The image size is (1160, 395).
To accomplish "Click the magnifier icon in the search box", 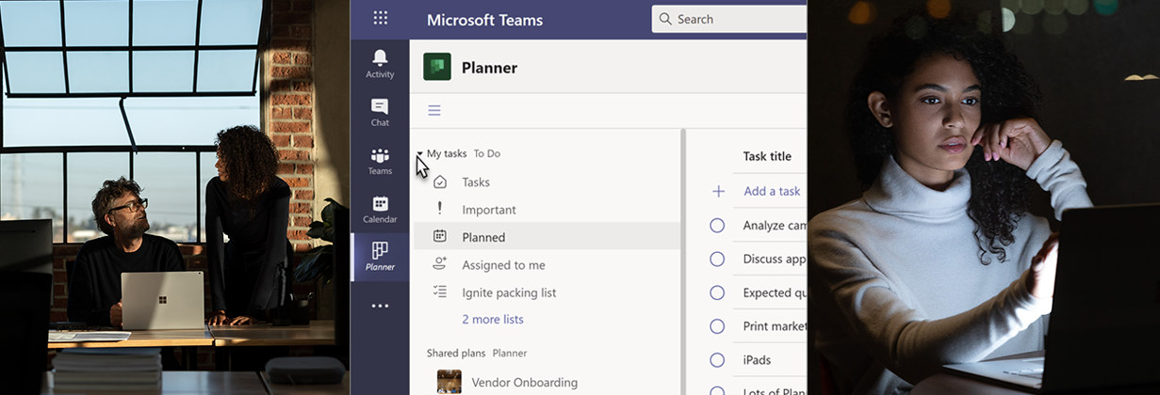I will (665, 19).
